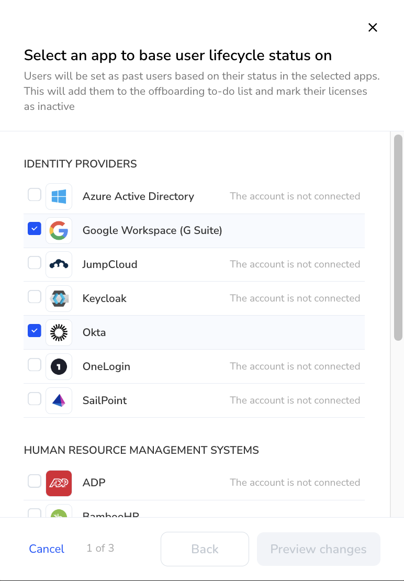Click 'not connected' note beside Azure Active Directory

[295, 196]
